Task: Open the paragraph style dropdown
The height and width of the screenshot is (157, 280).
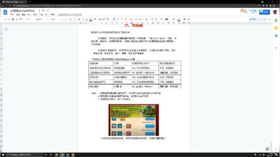Action: coord(42,19)
